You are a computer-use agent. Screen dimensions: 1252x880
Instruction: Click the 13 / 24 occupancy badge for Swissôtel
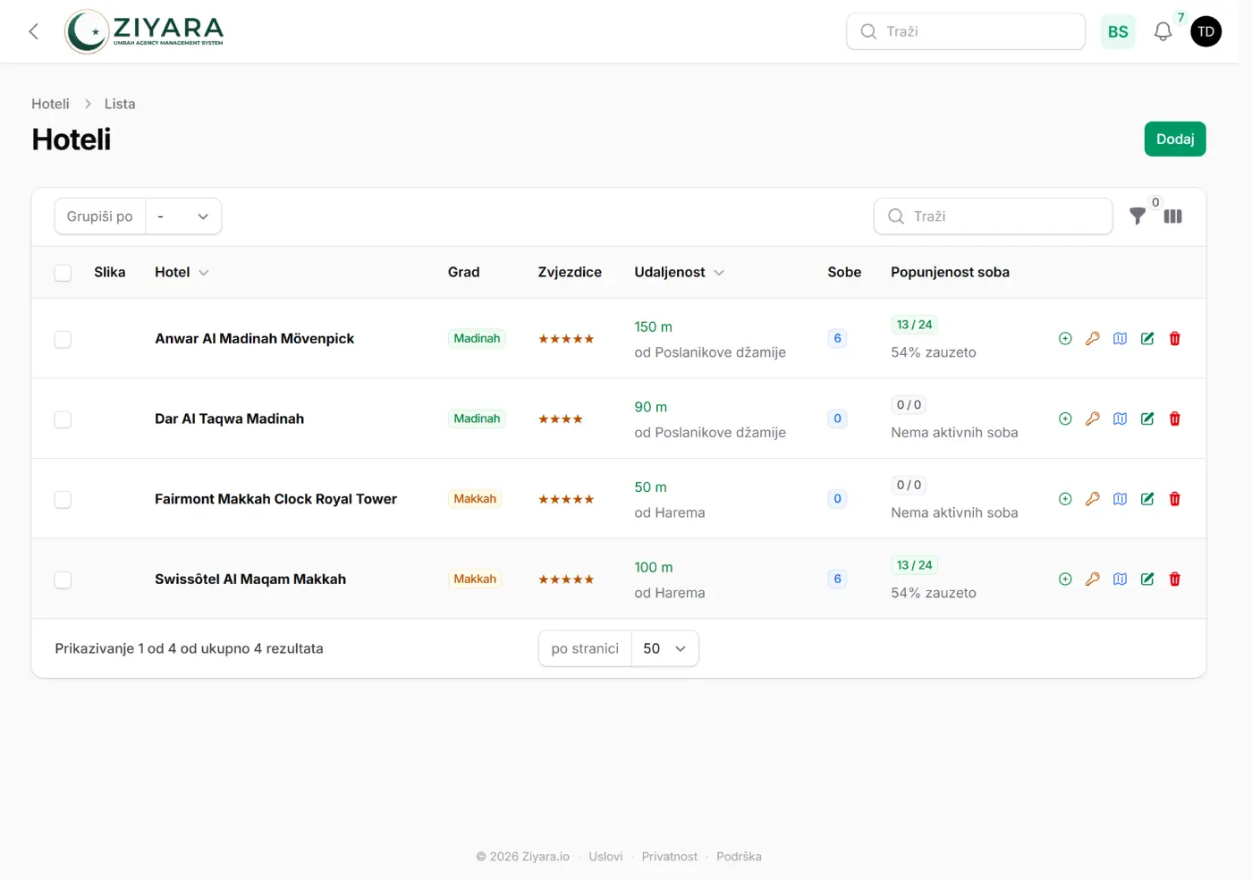point(914,565)
